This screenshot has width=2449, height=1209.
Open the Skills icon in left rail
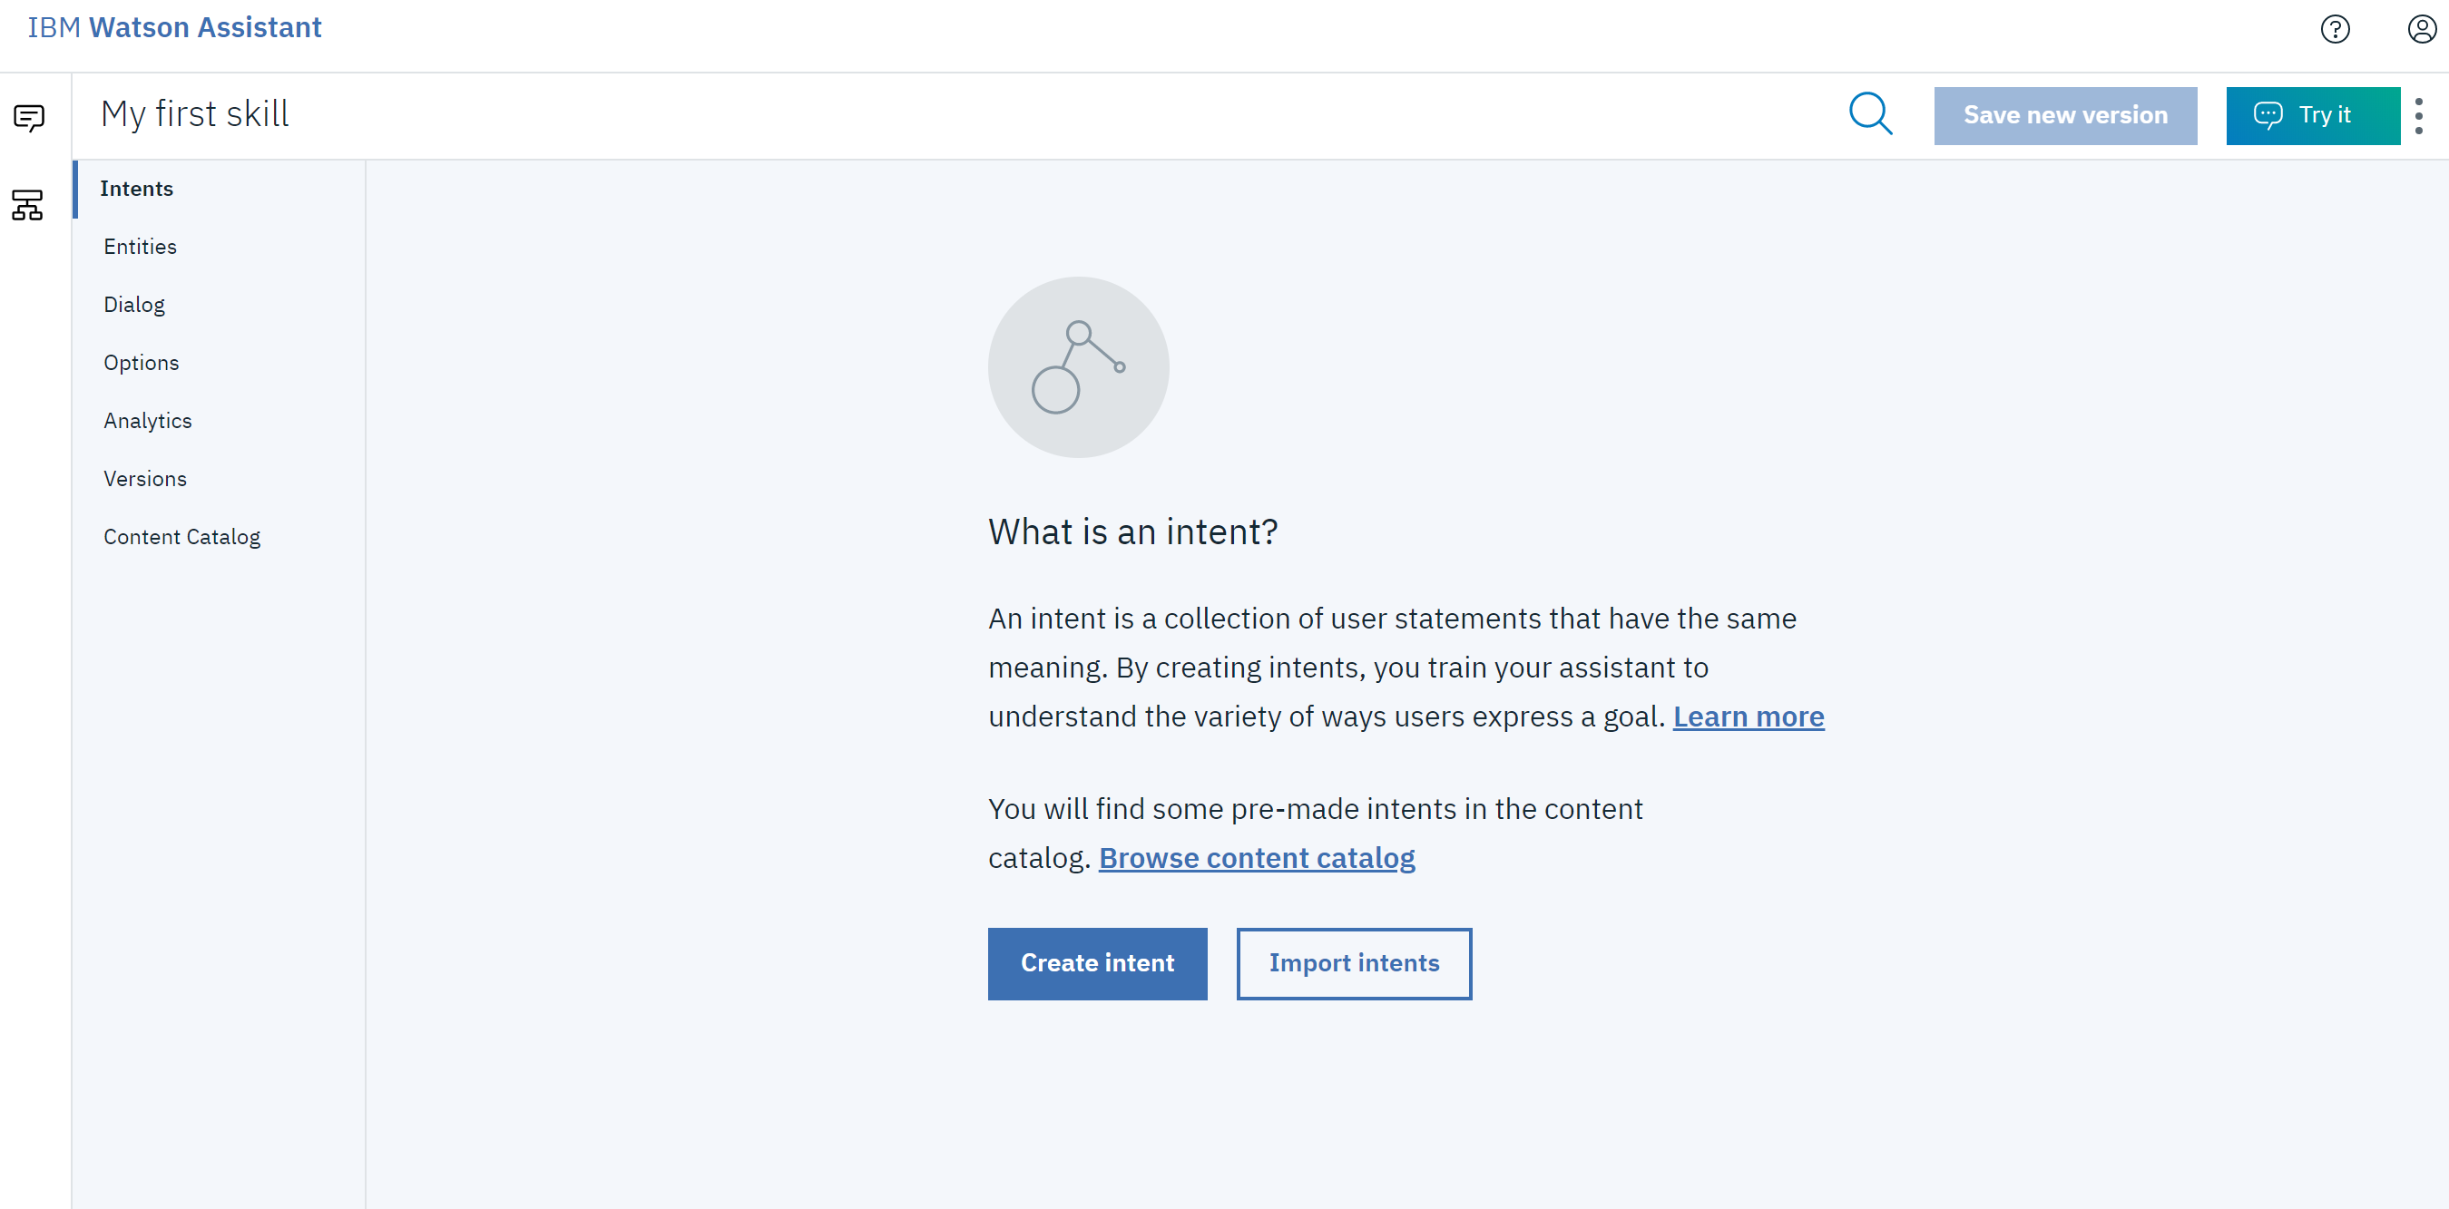point(27,204)
